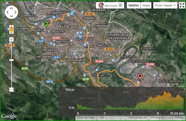Image resolution: width=186 pixels, height=121 pixels.
Task: Click the 114 m elevation label
Action: [70, 90]
